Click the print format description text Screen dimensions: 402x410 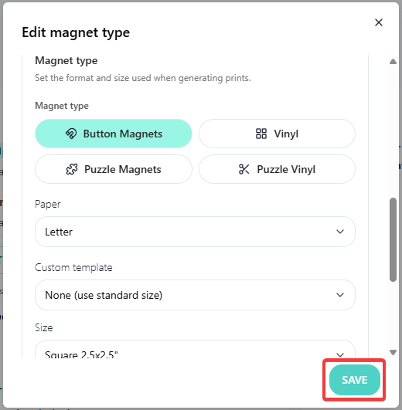143,78
